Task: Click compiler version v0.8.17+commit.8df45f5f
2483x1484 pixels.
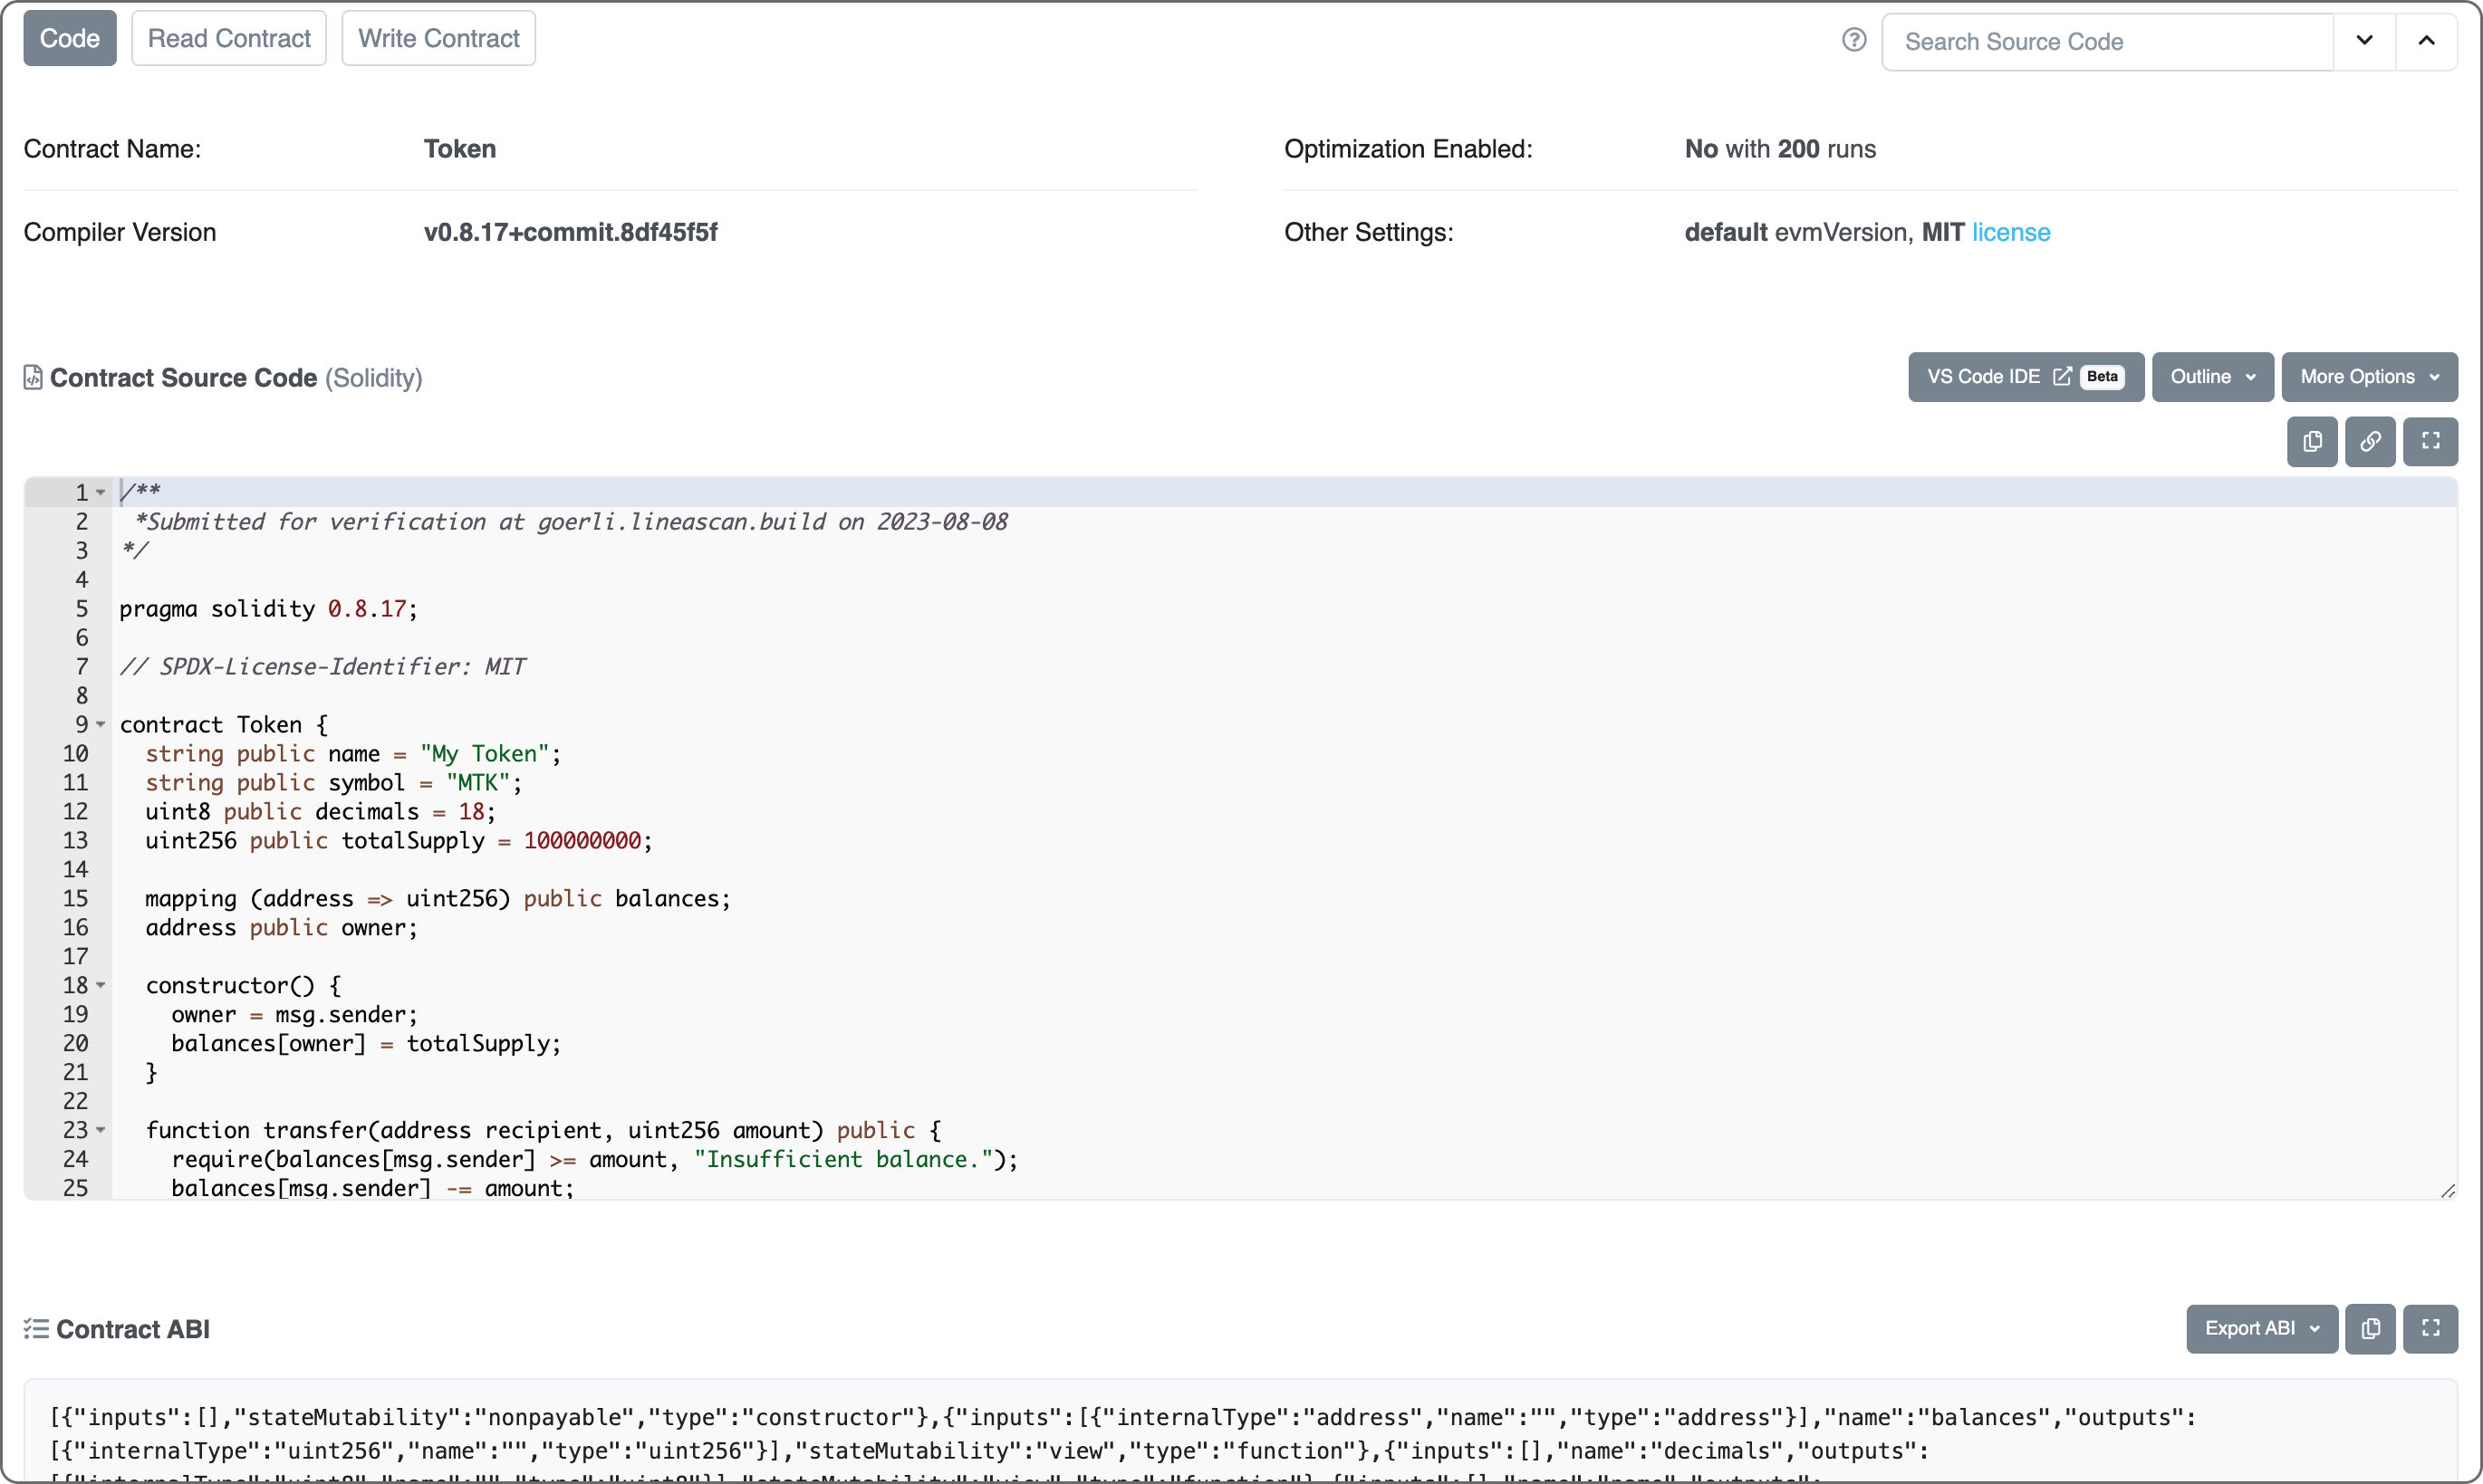Action: [x=570, y=232]
